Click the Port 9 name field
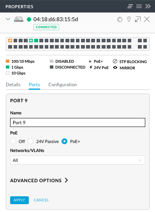This screenshot has width=155, height=212. (x=77, y=123)
